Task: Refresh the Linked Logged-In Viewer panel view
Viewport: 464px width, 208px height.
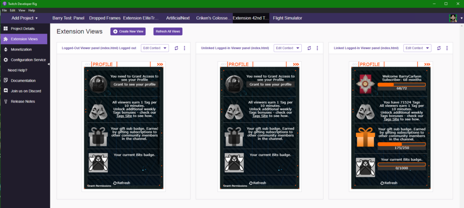Action: (439, 48)
